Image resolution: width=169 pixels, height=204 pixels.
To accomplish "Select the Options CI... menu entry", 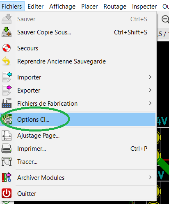I will (x=78, y=119).
